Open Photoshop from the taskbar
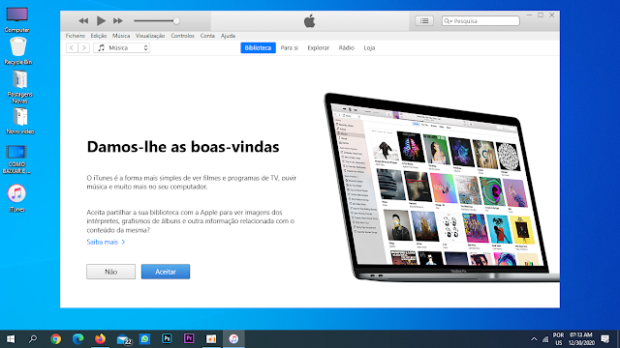The image size is (620, 348). [x=167, y=338]
